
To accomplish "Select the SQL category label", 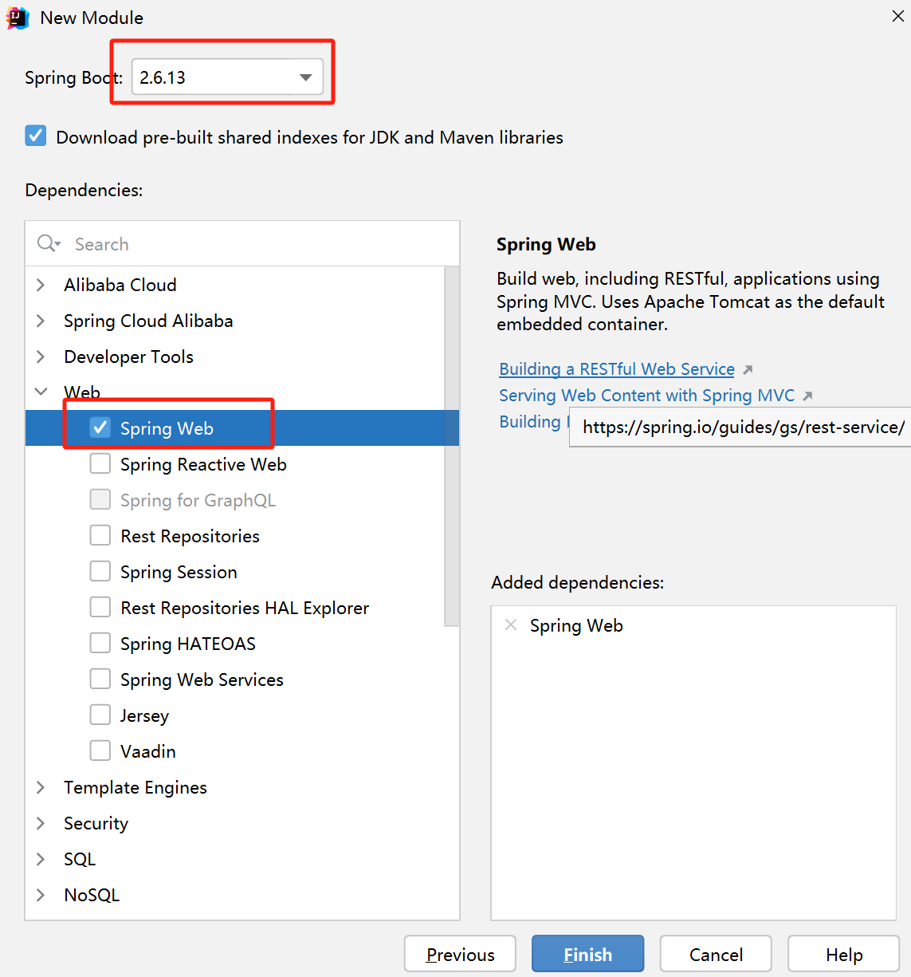I will (x=80, y=859).
